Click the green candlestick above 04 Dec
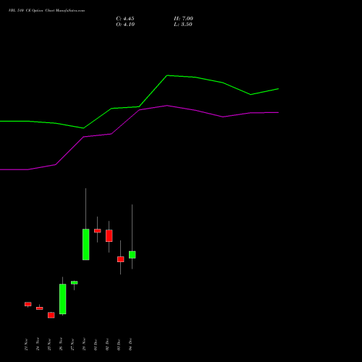The height and width of the screenshot is (362, 362). click(x=132, y=255)
